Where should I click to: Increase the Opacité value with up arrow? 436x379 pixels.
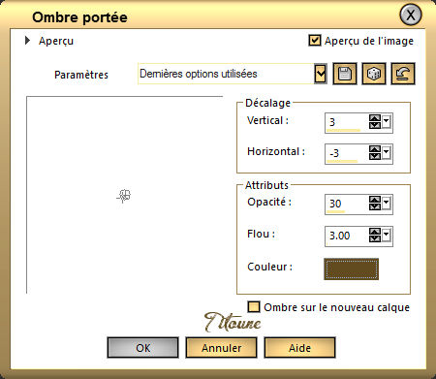[375, 200]
